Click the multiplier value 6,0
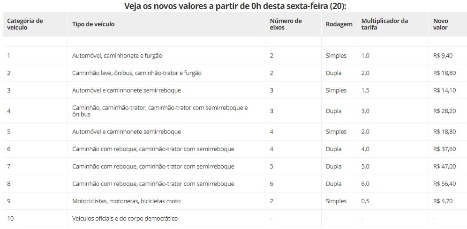467x229 pixels. click(365, 184)
